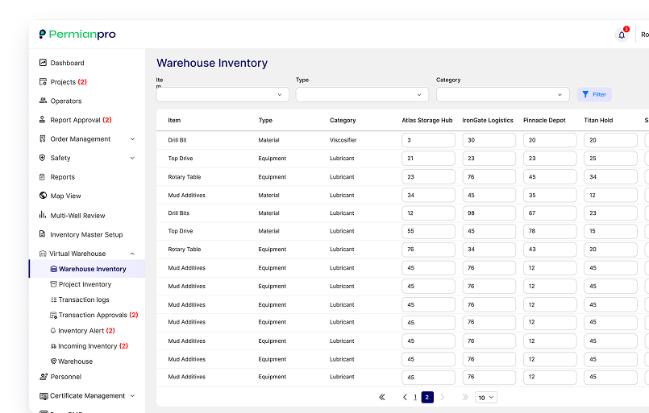Select current page 2 button
This screenshot has height=413, width=649.
click(427, 397)
